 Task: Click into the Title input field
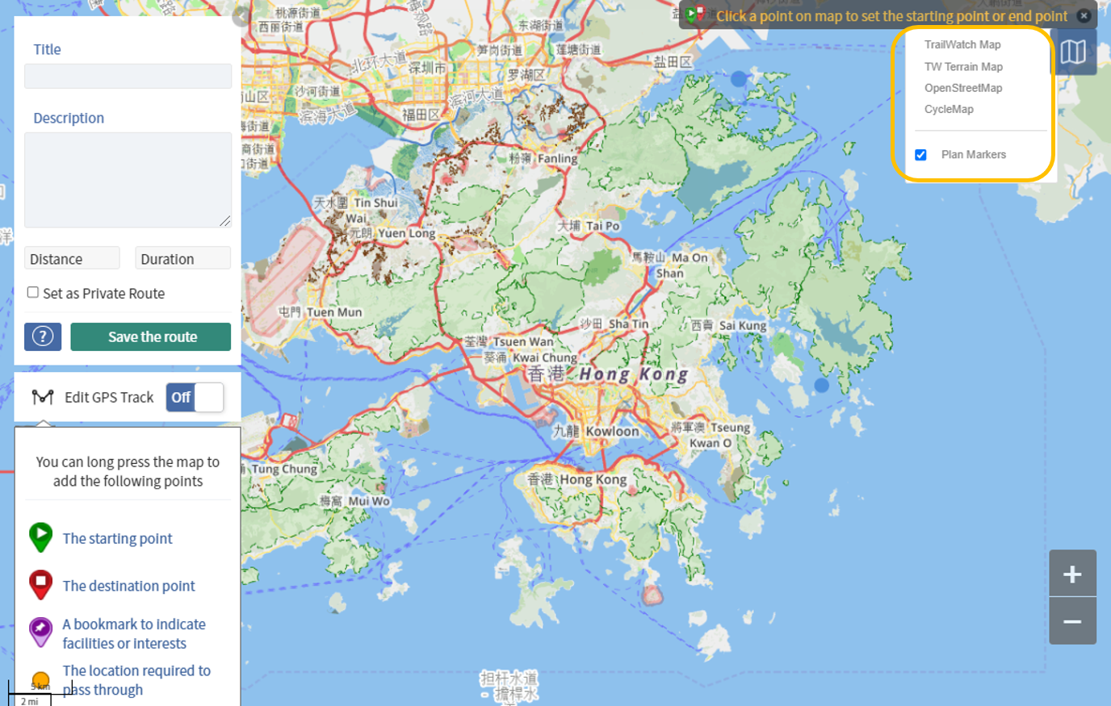(x=128, y=76)
